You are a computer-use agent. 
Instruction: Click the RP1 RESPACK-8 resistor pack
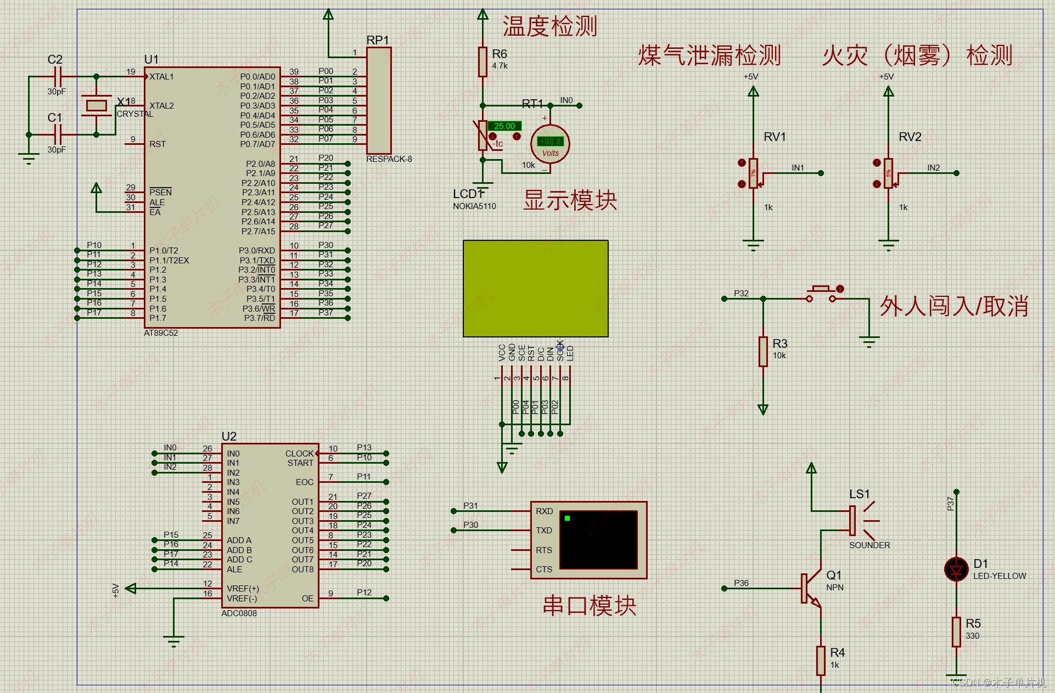pos(379,100)
